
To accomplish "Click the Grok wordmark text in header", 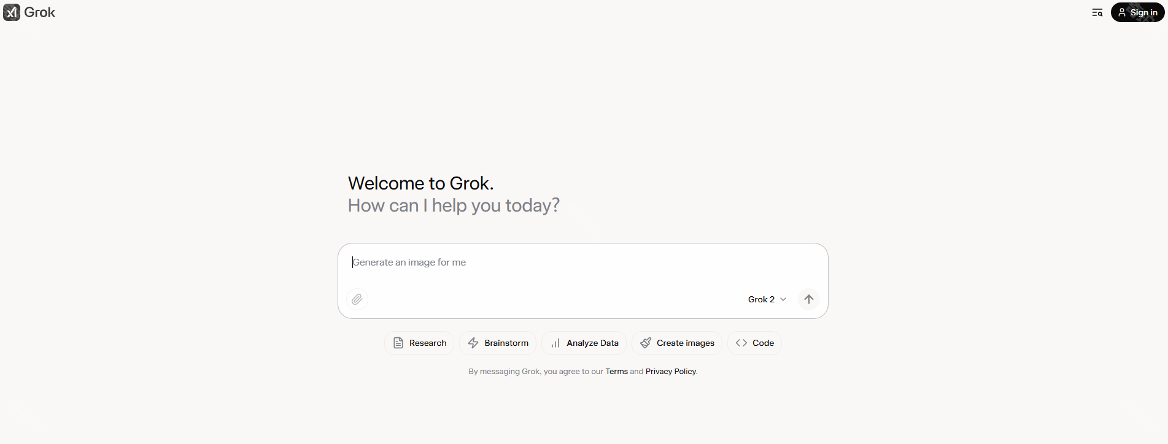I will 40,12.
